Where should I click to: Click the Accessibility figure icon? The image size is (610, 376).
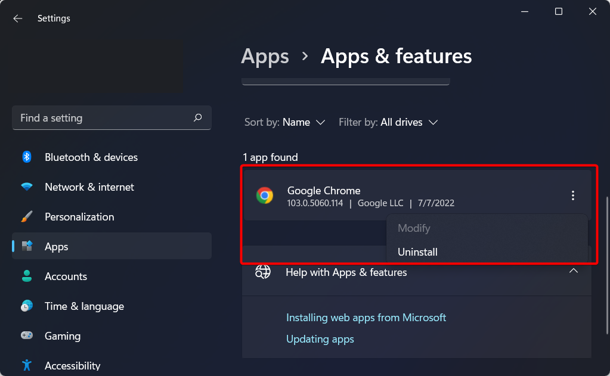coord(27,365)
